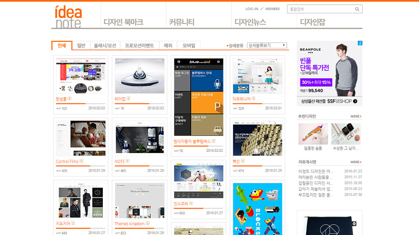The width and height of the screenshot is (419, 235).
Task: Click MORE next to 자유게시판
Action: pos(356,162)
